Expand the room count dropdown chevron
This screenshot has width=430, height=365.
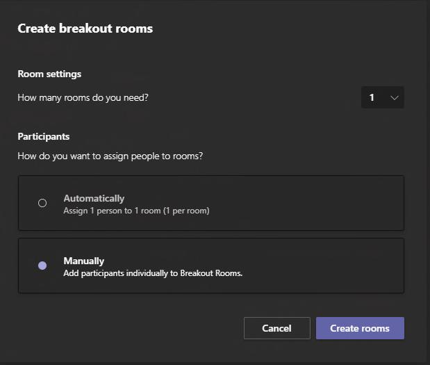point(395,98)
